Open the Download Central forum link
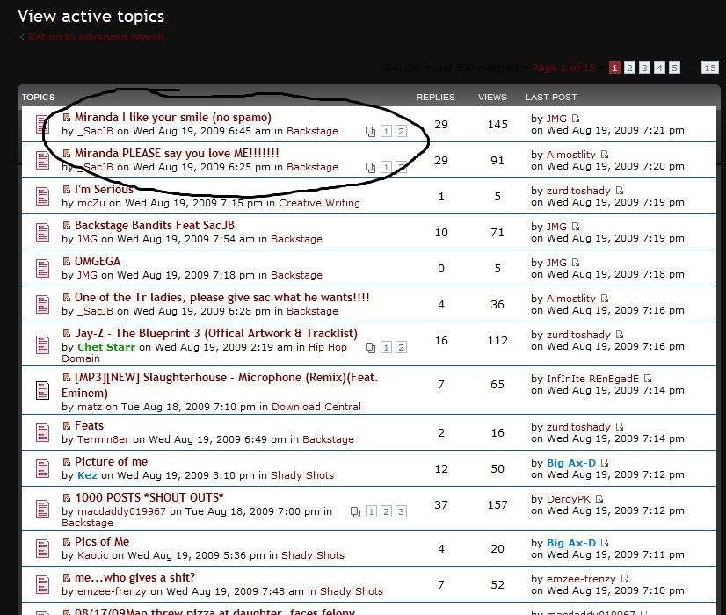 click(316, 407)
